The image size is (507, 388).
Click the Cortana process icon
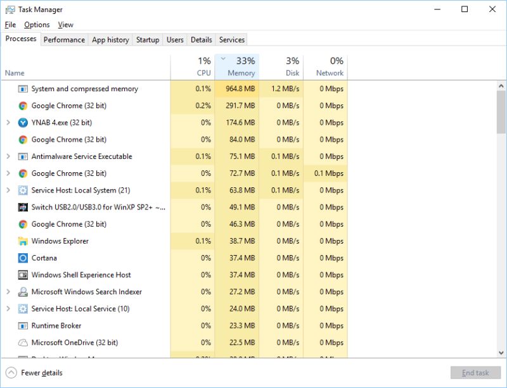tap(23, 258)
